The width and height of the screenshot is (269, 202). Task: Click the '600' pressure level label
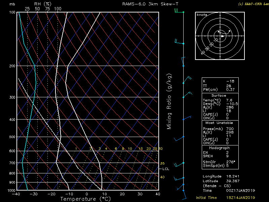pyautogui.click(x=12, y=151)
